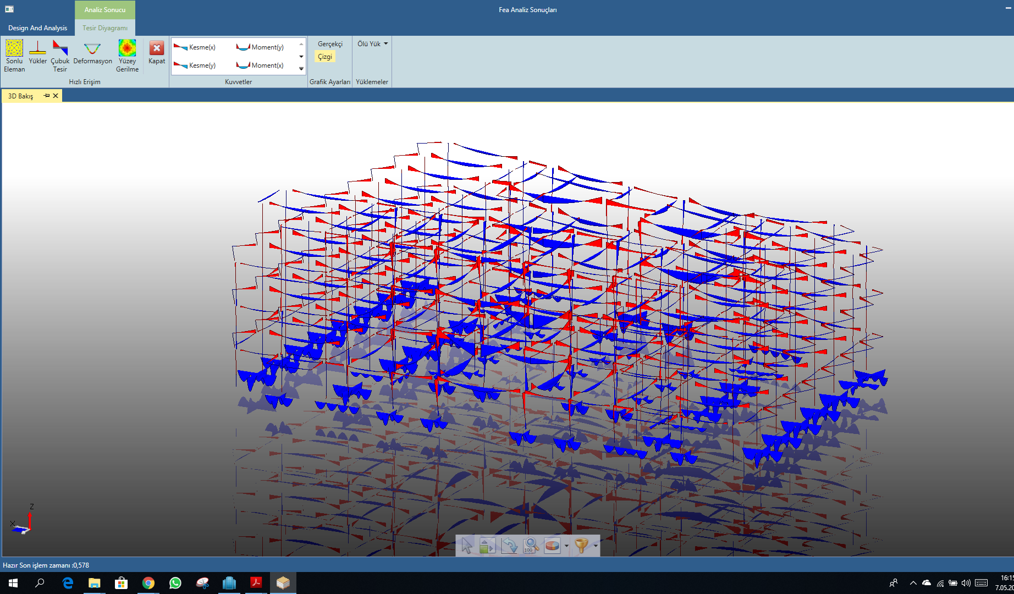Click the rotate view arrows icon
1014x594 pixels.
click(509, 546)
